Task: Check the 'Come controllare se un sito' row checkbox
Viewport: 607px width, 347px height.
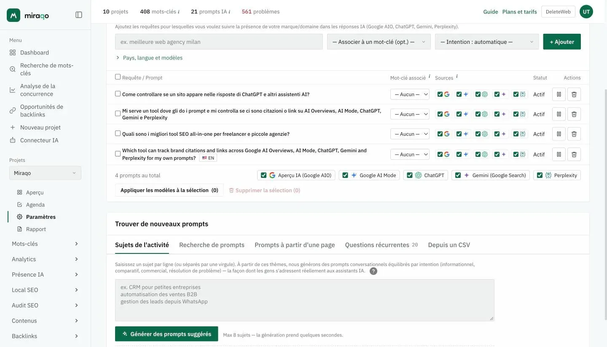Action: tap(118, 94)
